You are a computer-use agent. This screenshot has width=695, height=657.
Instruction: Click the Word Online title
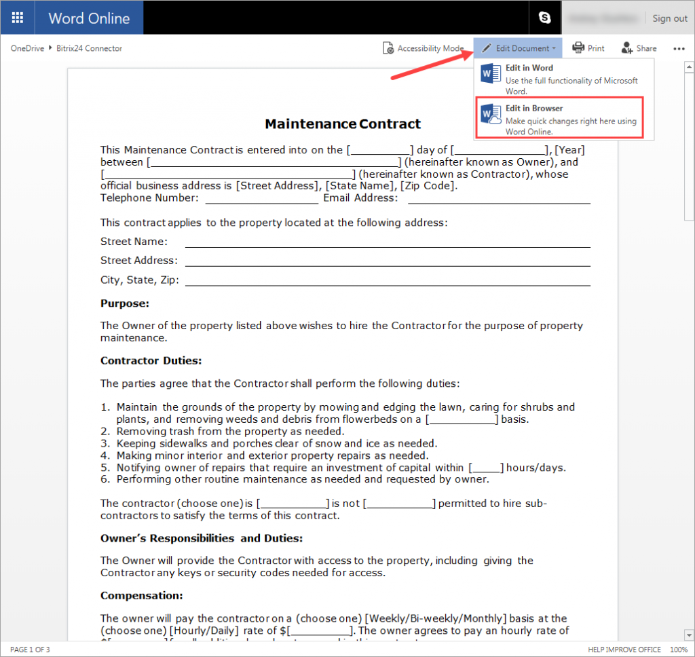click(x=89, y=18)
